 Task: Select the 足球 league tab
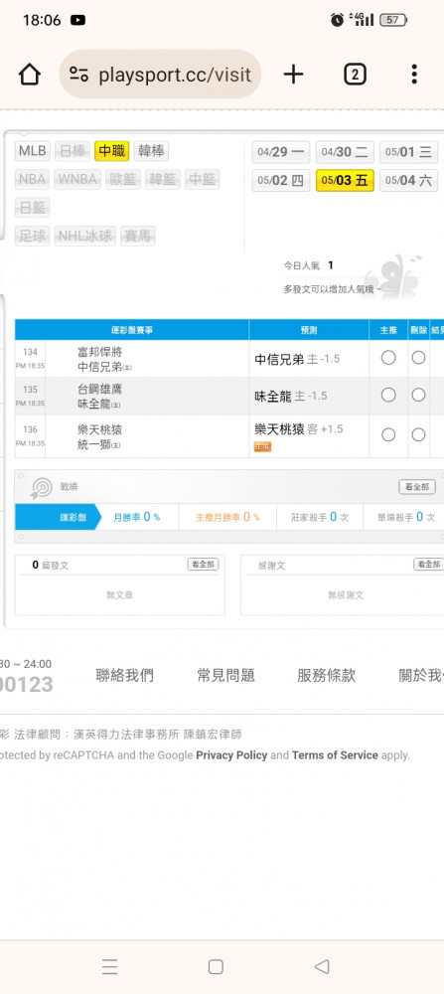coord(33,236)
